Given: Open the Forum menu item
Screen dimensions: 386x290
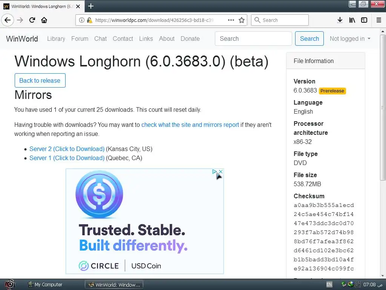Looking at the screenshot, I should pos(80,39).
